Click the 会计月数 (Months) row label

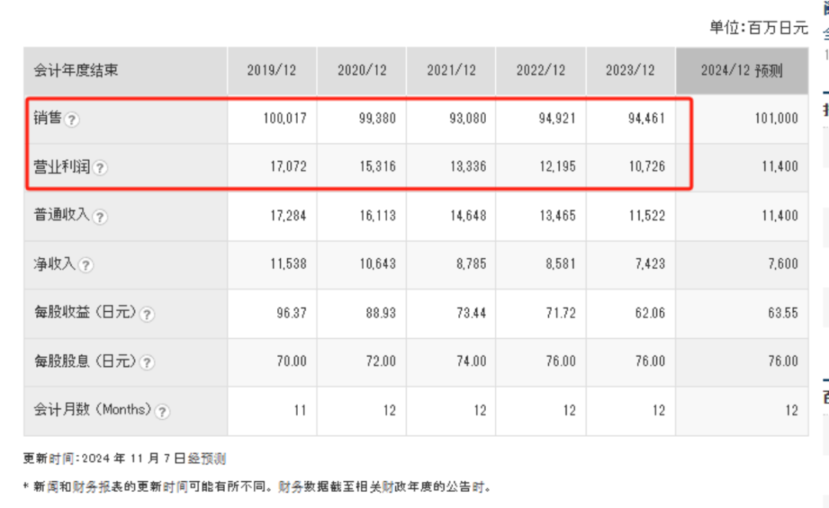pyautogui.click(x=93, y=409)
